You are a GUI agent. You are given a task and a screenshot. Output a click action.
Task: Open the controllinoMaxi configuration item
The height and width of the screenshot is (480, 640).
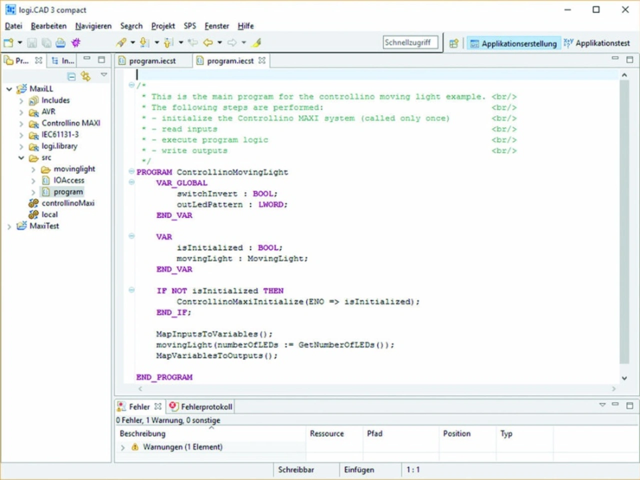pyautogui.click(x=67, y=203)
